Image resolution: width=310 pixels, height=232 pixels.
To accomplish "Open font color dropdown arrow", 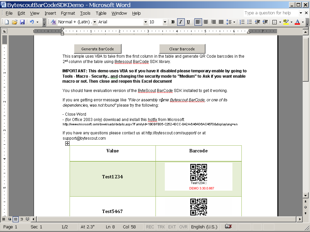I will (303, 22).
